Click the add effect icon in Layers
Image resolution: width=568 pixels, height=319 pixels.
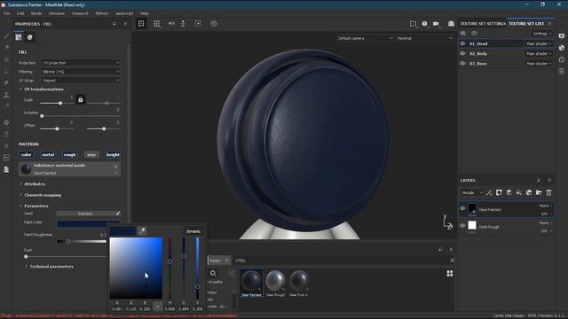click(499, 193)
